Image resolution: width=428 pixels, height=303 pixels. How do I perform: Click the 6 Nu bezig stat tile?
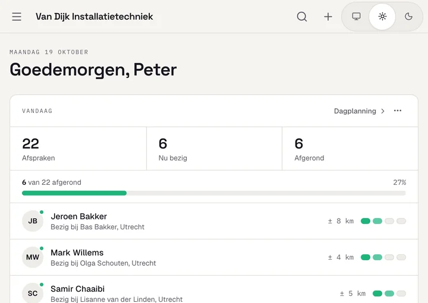214,149
